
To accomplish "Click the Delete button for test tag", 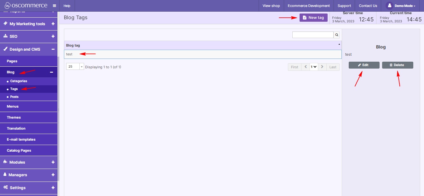I will (x=398, y=65).
